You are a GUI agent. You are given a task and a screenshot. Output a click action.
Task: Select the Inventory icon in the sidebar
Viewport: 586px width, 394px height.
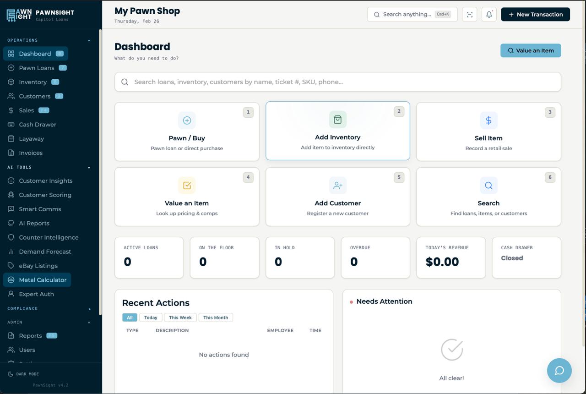10,82
